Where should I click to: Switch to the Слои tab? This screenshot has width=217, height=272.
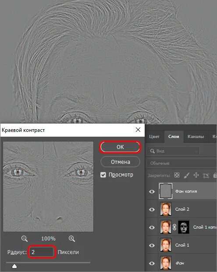[174, 137]
